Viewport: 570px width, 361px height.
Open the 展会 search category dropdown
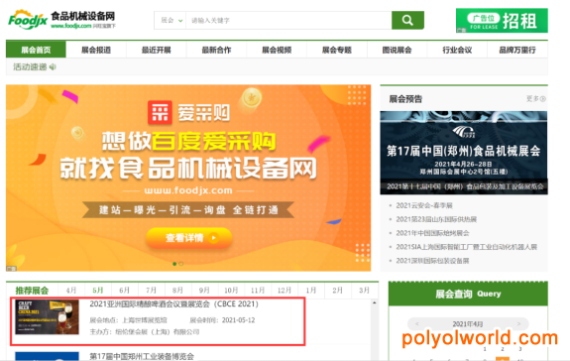coord(171,21)
